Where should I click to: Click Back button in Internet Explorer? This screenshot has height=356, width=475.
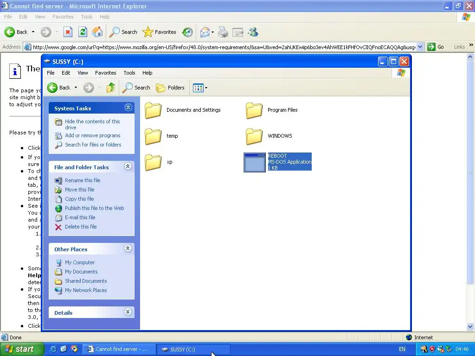(16, 32)
